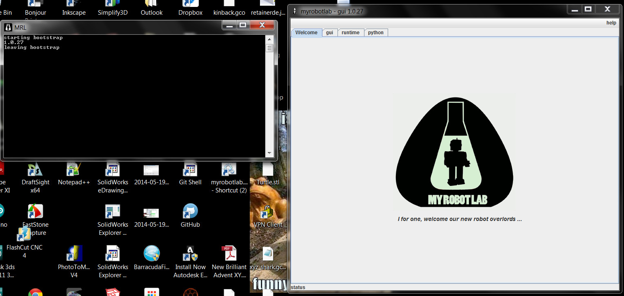This screenshot has height=296, width=624.
Task: Switch to the Welcome tab in myrobotlab
Action: [306, 33]
